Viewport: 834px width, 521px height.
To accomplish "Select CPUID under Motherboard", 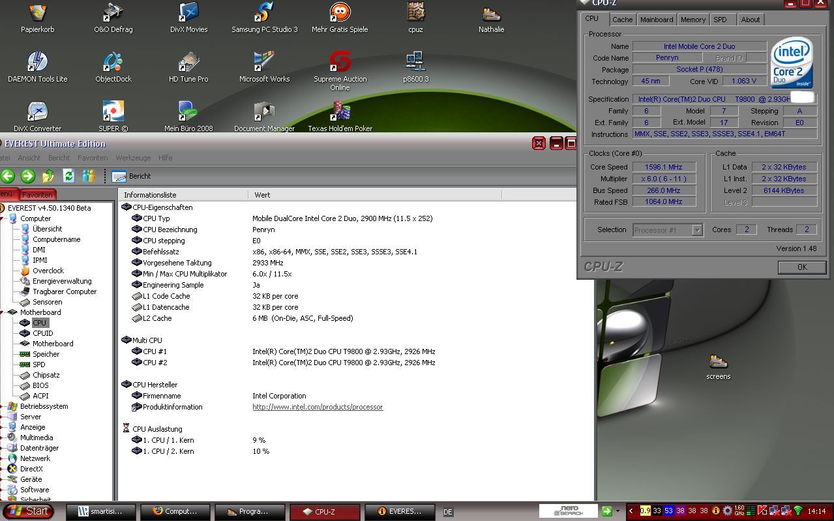I will pyautogui.click(x=42, y=333).
